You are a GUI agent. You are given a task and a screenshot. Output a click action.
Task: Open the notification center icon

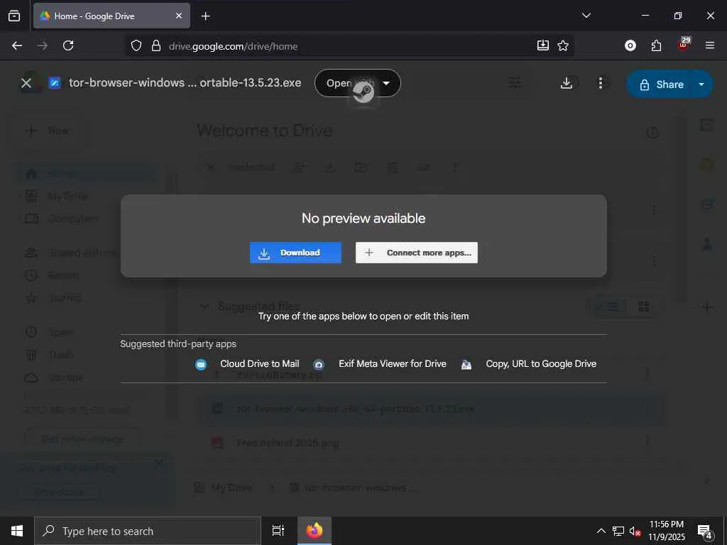(x=705, y=531)
